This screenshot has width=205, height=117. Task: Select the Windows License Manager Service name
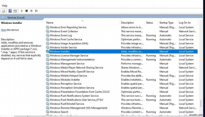pyautogui.click(x=69, y=56)
